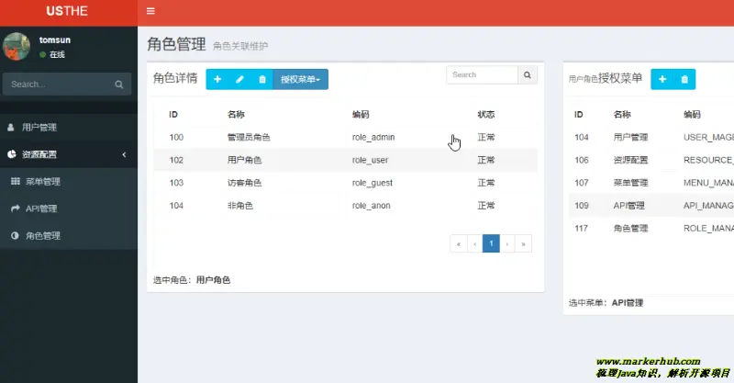Select the 非角色 row

tap(346, 206)
